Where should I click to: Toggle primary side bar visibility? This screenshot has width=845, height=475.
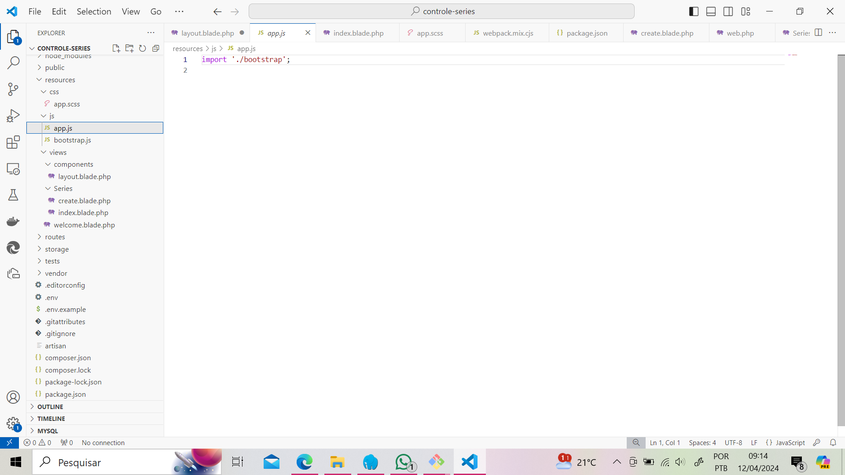click(x=694, y=11)
